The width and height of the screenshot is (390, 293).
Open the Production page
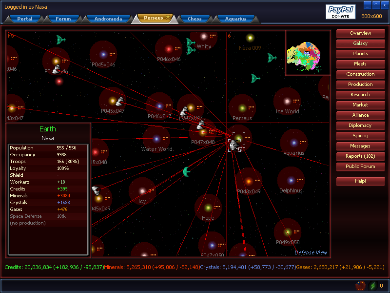point(360,84)
